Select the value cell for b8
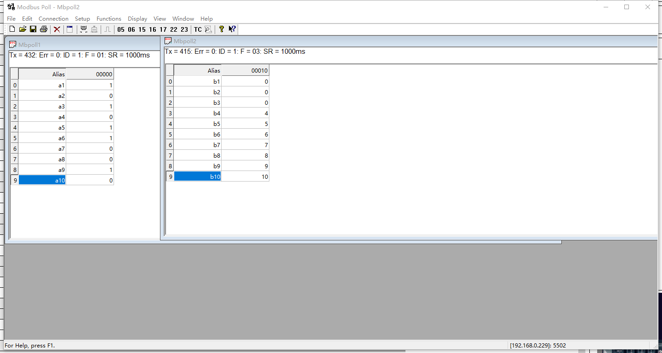Screen dimensions: 662x353 [245, 155]
